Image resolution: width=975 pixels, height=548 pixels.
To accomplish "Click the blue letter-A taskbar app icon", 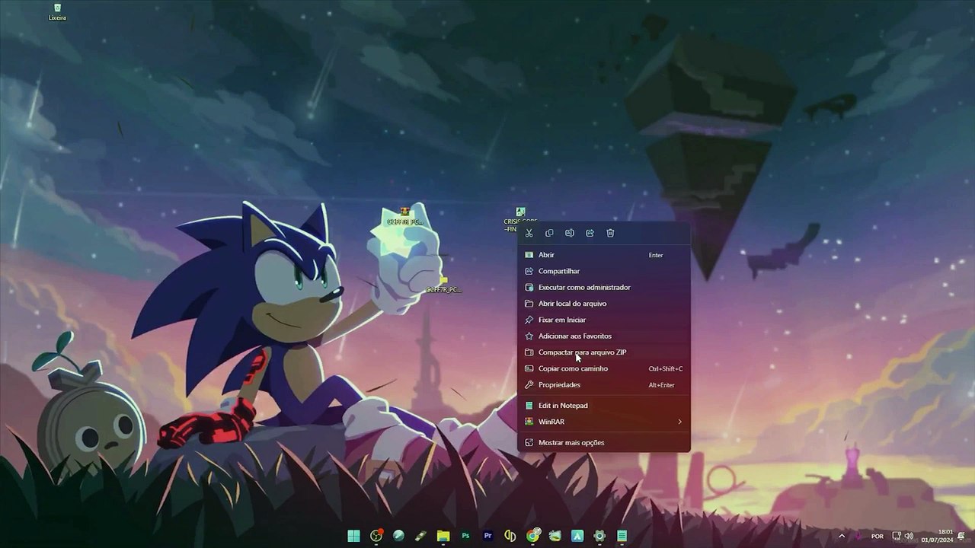I will pos(577,536).
